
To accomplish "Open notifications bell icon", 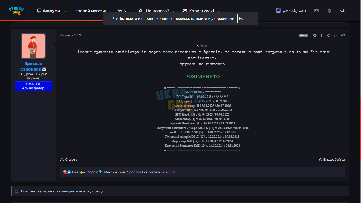I will click(x=329, y=11).
